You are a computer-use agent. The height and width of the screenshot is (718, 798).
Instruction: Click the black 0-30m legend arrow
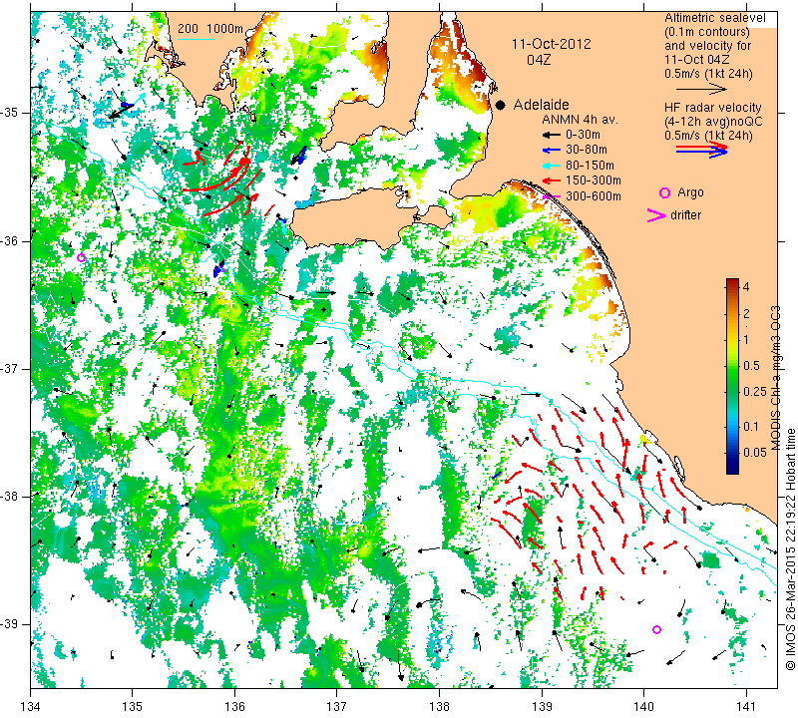[551, 135]
